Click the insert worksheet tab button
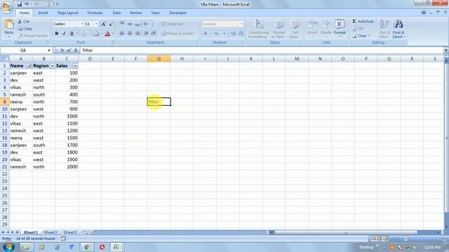Image resolution: width=449 pixels, height=252 pixels. (85, 232)
